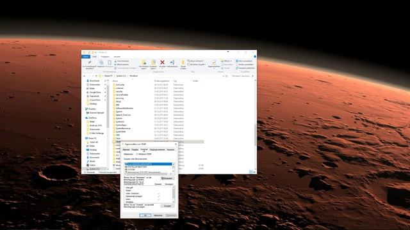This screenshot has width=410, height=230.
Task: Sort by the Änderungsdatum column header
Action: 161,81
